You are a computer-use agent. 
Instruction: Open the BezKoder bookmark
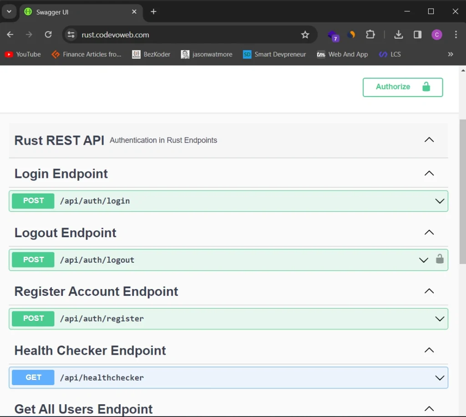click(x=151, y=54)
